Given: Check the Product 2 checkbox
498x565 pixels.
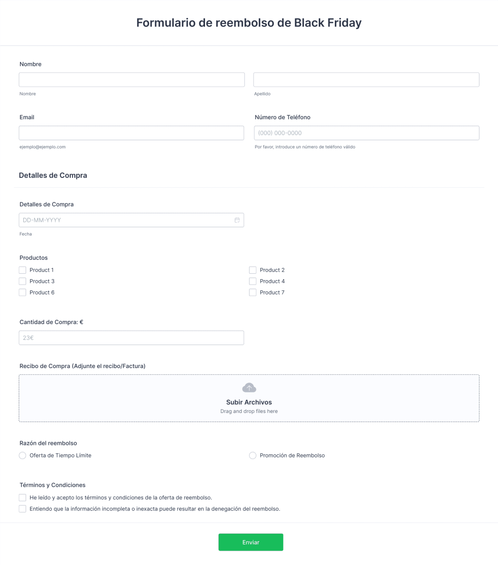Looking at the screenshot, I should pos(253,270).
